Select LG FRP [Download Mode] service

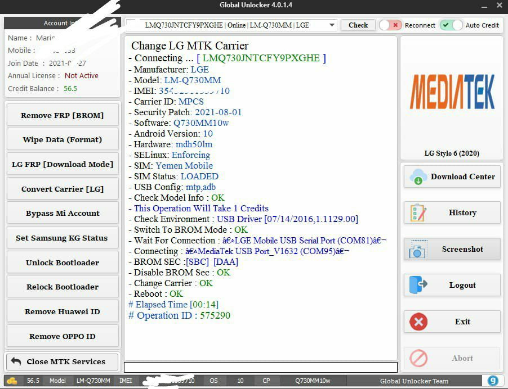[x=63, y=164]
